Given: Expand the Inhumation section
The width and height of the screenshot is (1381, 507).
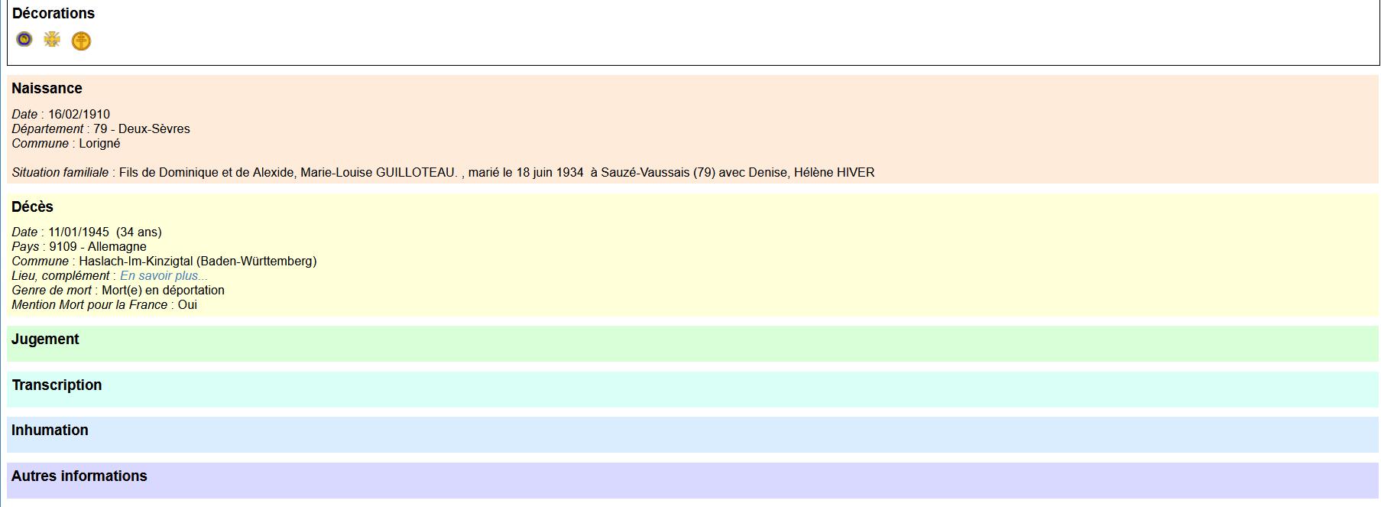Looking at the screenshot, I should 50,431.
